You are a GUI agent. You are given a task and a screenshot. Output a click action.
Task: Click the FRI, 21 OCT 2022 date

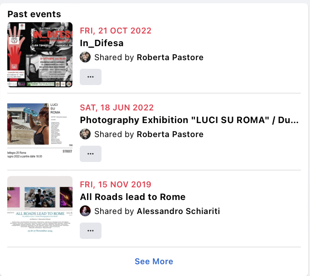tap(116, 31)
